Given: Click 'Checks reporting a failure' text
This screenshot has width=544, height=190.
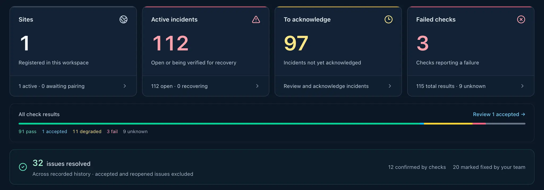Looking at the screenshot, I should click(448, 63).
